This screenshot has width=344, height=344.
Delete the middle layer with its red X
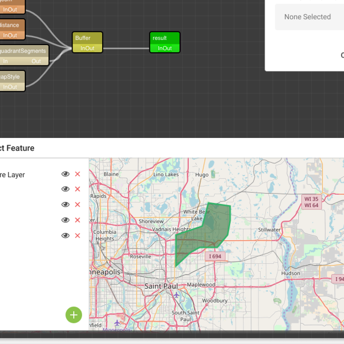coord(77,204)
